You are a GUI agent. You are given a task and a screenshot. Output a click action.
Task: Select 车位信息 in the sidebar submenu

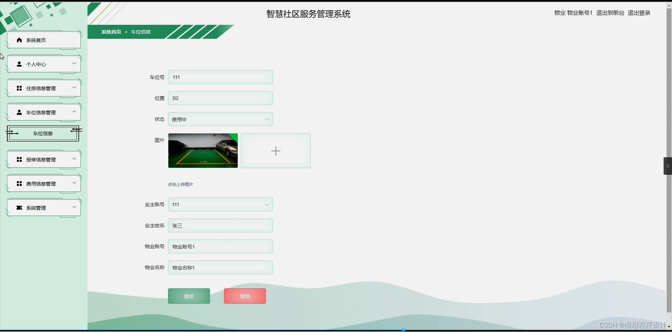43,133
